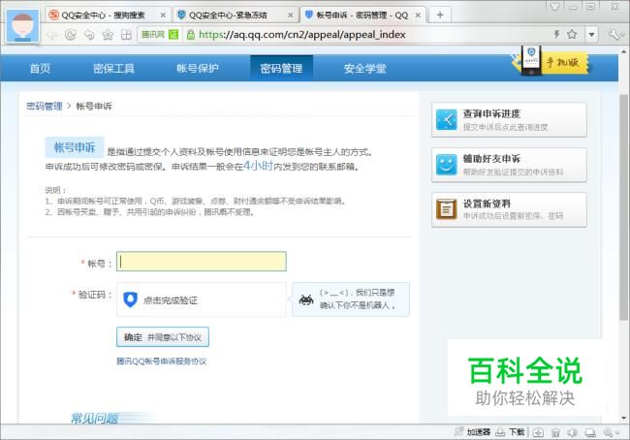Image resolution: width=630 pixels, height=440 pixels.
Task: Click the 密码管理 breadcrumb link
Action: click(x=45, y=106)
